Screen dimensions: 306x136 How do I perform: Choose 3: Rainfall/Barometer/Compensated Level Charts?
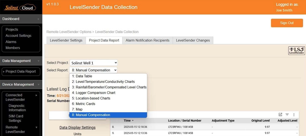click(x=108, y=87)
